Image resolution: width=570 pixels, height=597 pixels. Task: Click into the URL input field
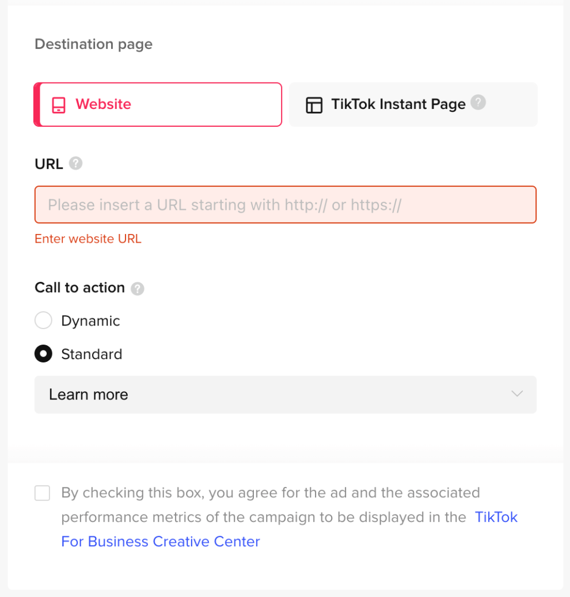(286, 205)
